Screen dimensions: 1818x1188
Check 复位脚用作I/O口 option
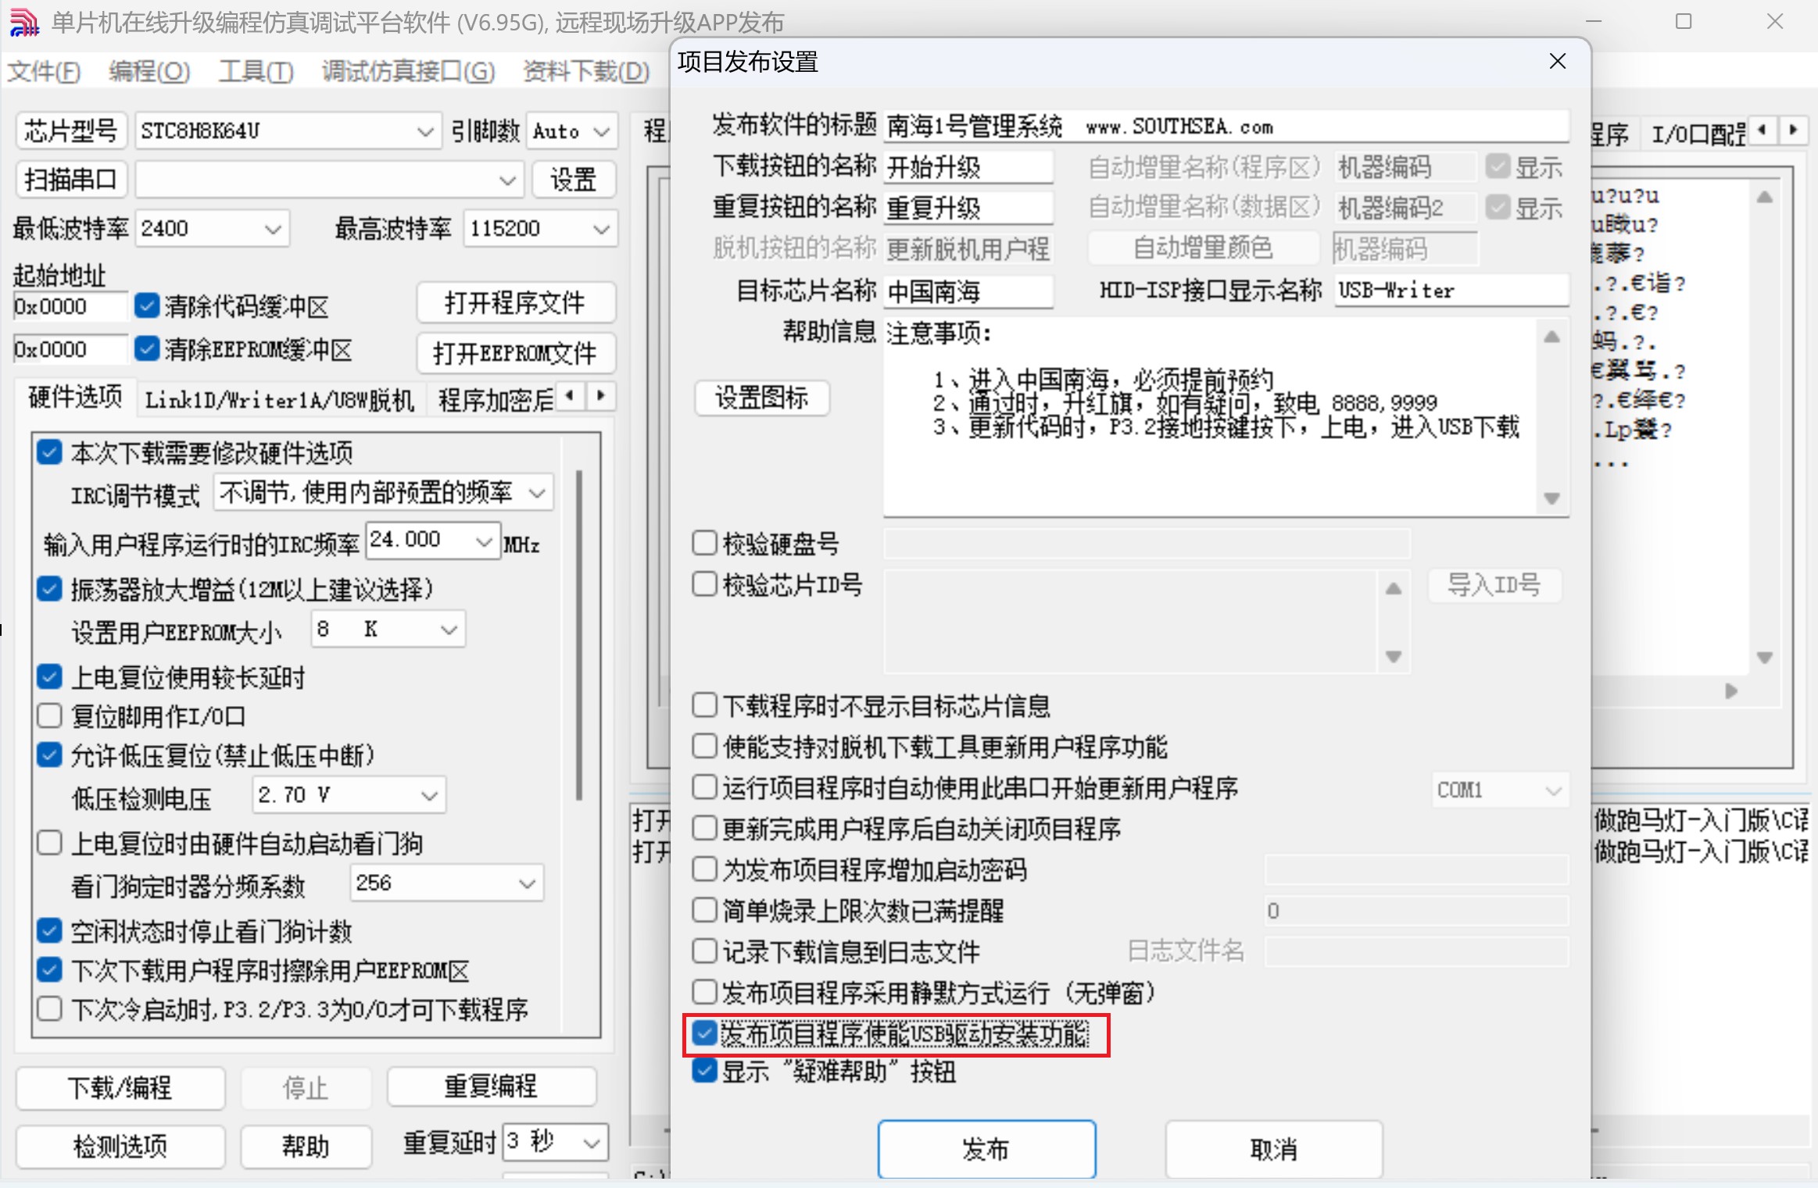click(x=49, y=715)
